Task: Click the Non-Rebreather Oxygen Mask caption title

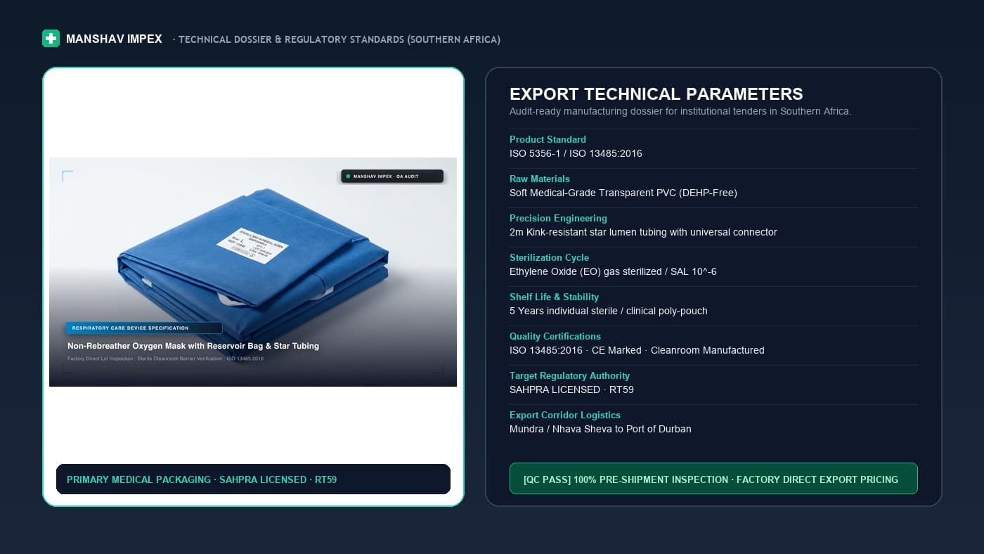Action: pyautogui.click(x=193, y=346)
